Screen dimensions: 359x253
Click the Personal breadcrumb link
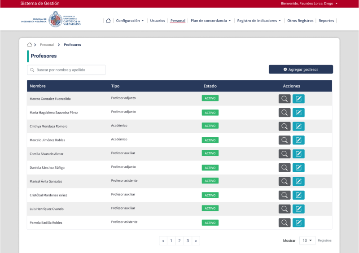(47, 45)
